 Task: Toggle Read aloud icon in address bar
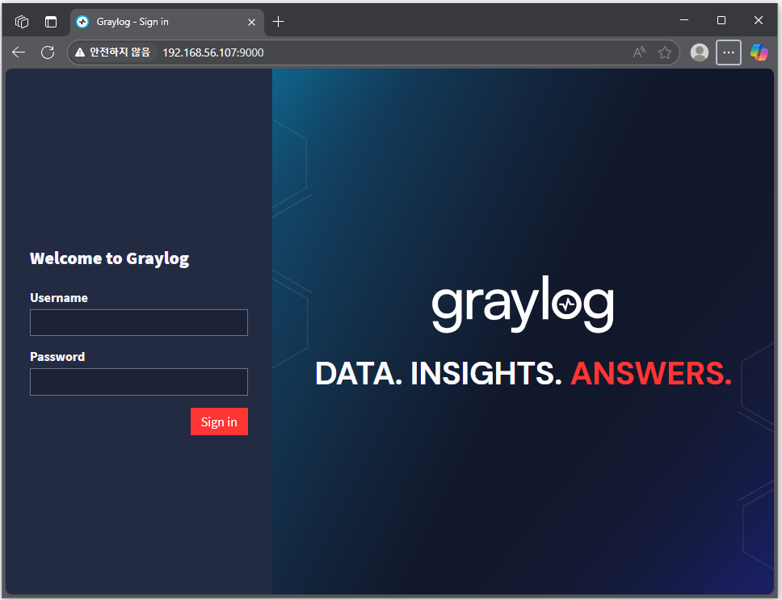(639, 52)
